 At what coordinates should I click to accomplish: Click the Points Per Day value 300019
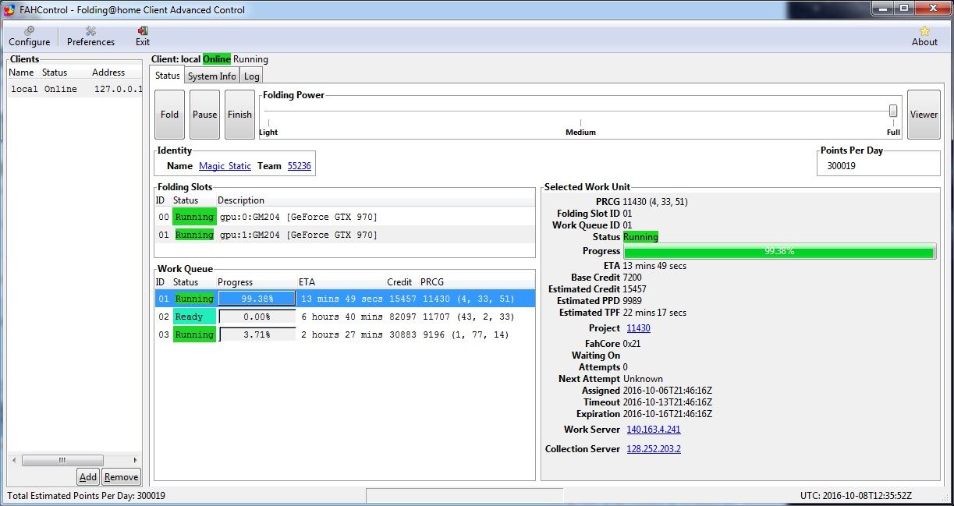(x=840, y=166)
